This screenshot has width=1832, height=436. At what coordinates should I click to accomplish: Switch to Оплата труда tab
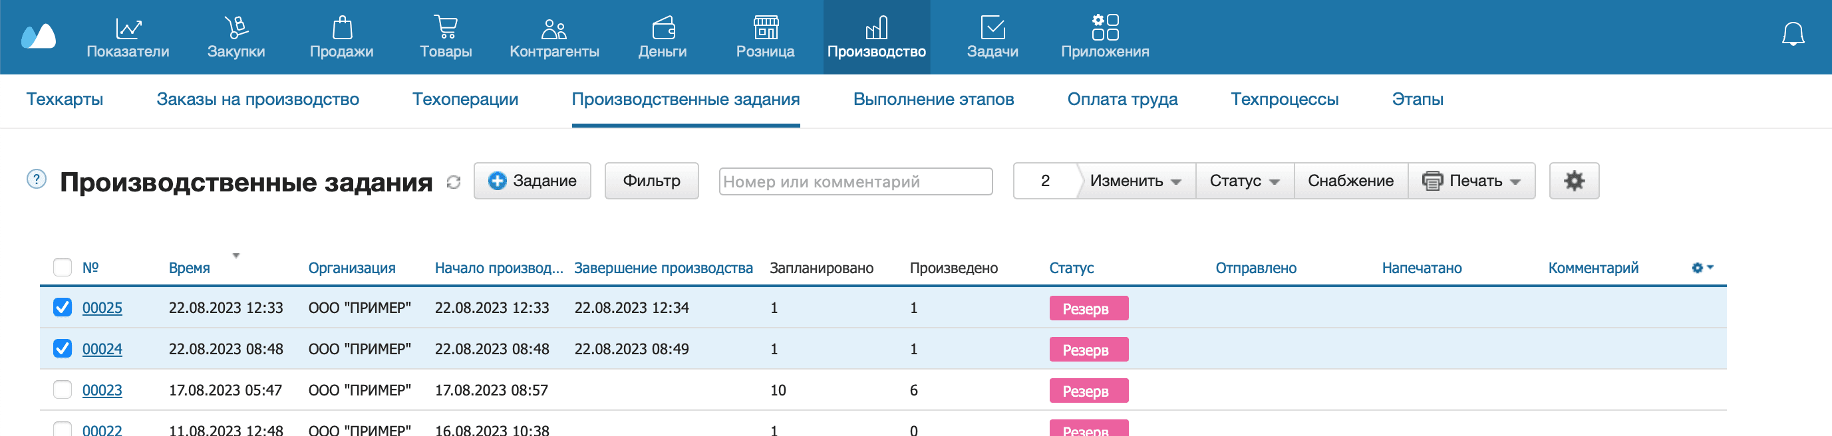(x=1122, y=100)
